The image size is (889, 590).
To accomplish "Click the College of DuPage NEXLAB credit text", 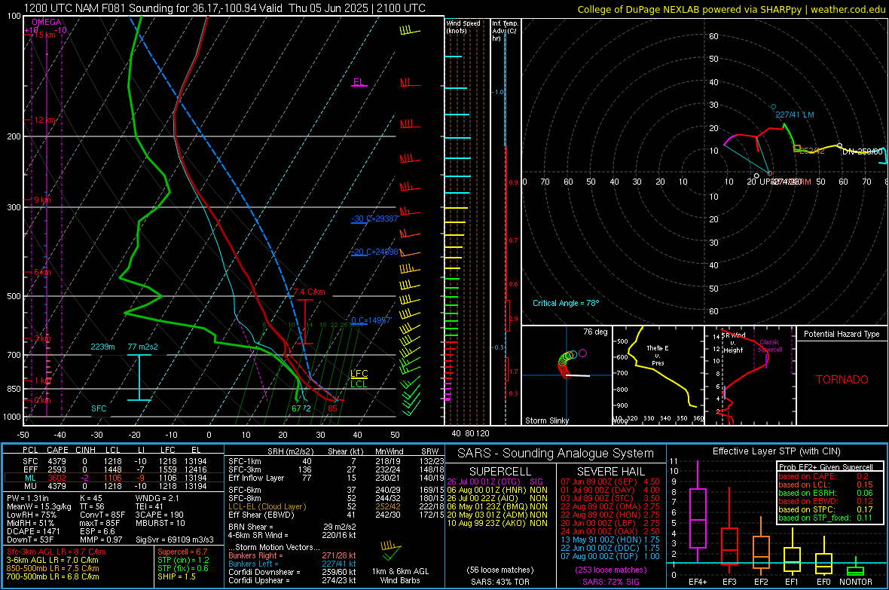I will pos(730,9).
